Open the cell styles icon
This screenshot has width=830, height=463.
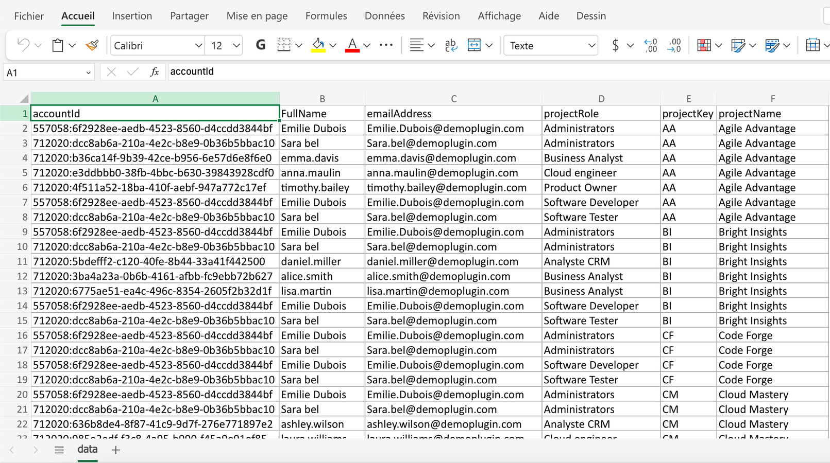click(772, 45)
